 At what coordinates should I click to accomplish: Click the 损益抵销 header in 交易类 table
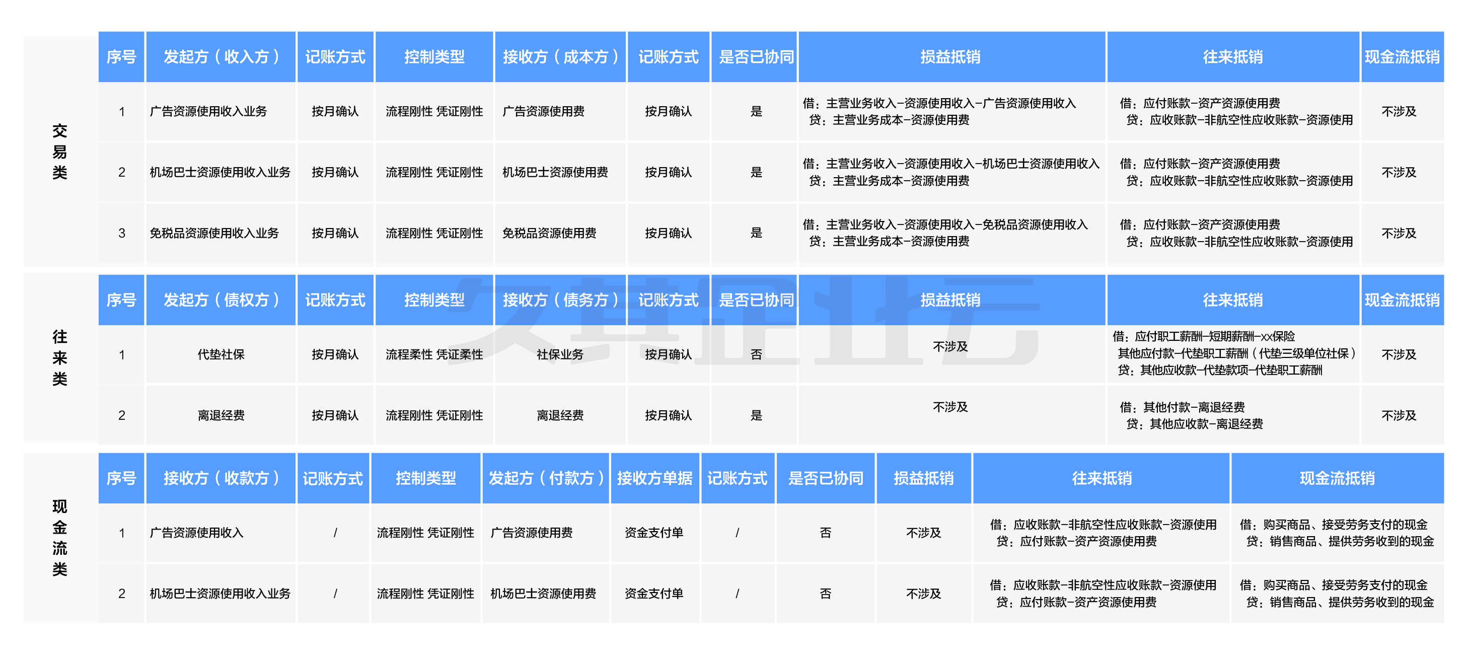point(950,57)
